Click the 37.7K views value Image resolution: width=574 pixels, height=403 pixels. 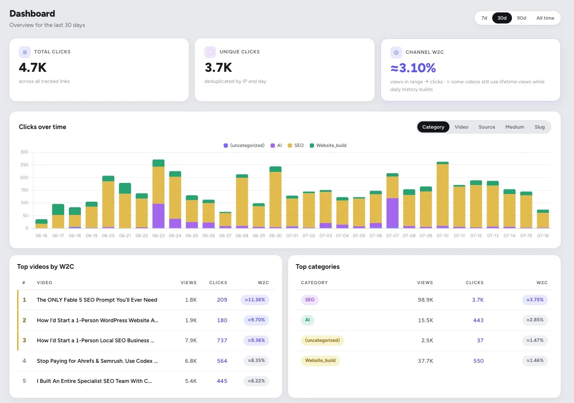click(x=425, y=361)
